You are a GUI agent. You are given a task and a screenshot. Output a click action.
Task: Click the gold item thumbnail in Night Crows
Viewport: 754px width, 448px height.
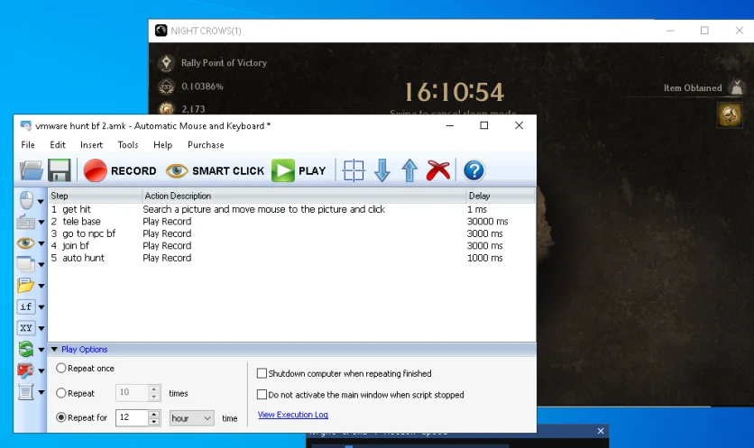tap(730, 115)
